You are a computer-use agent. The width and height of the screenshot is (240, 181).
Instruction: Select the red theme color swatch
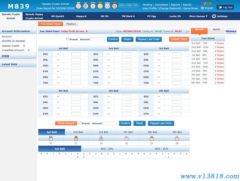[x=202, y=4]
